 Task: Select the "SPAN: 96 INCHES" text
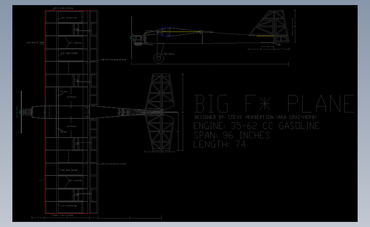232,135
